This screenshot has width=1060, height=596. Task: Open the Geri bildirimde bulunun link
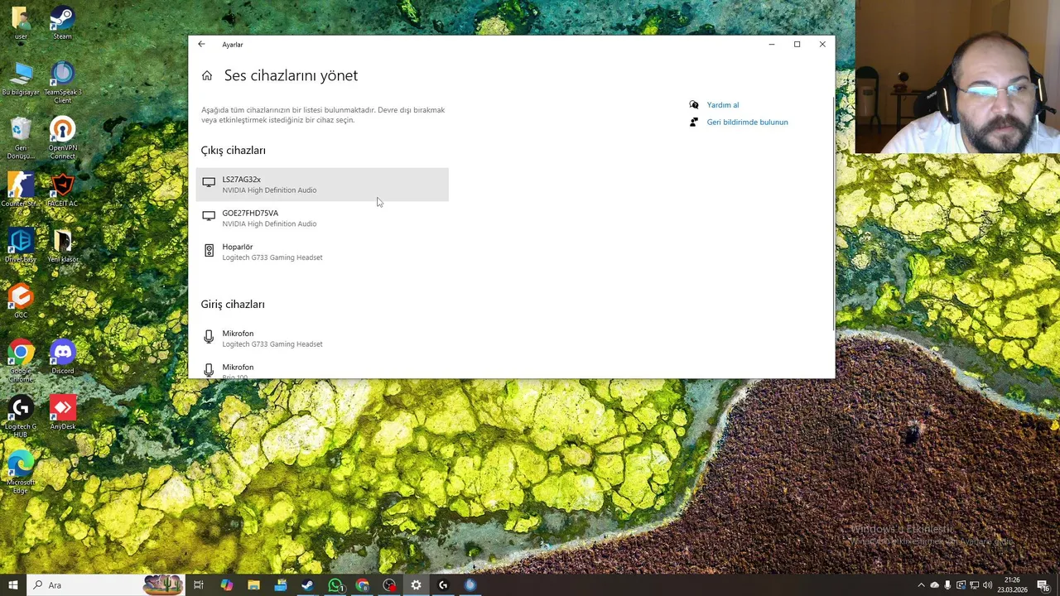[x=747, y=123]
